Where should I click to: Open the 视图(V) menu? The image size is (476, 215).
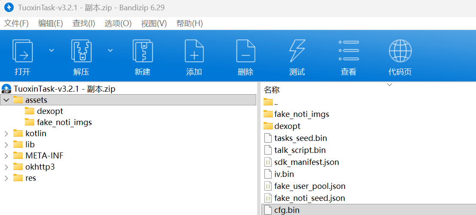tap(154, 23)
